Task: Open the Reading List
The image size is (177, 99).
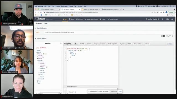Action: (x=171, y=15)
